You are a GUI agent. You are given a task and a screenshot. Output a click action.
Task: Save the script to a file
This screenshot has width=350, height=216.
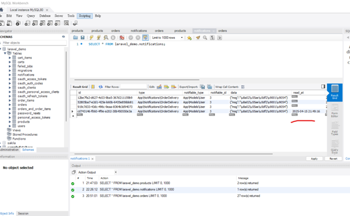(82, 38)
